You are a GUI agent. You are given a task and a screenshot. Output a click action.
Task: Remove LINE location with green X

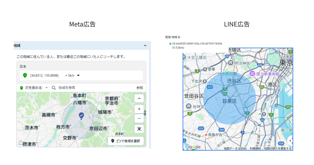point(170,44)
